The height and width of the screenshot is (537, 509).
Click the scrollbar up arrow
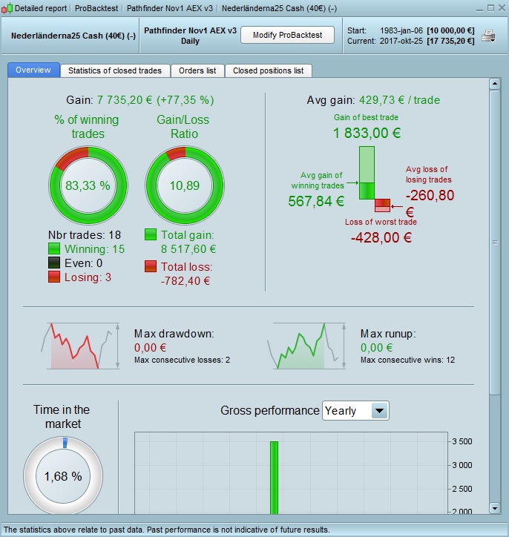tap(495, 84)
